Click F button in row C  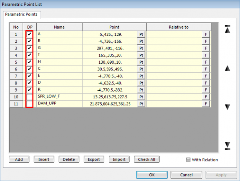pyautogui.click(x=206, y=69)
